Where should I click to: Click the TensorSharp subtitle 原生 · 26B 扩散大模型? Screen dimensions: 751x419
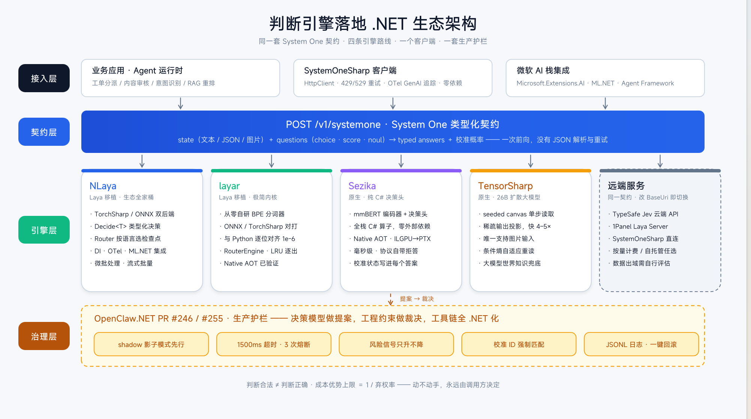(x=509, y=198)
